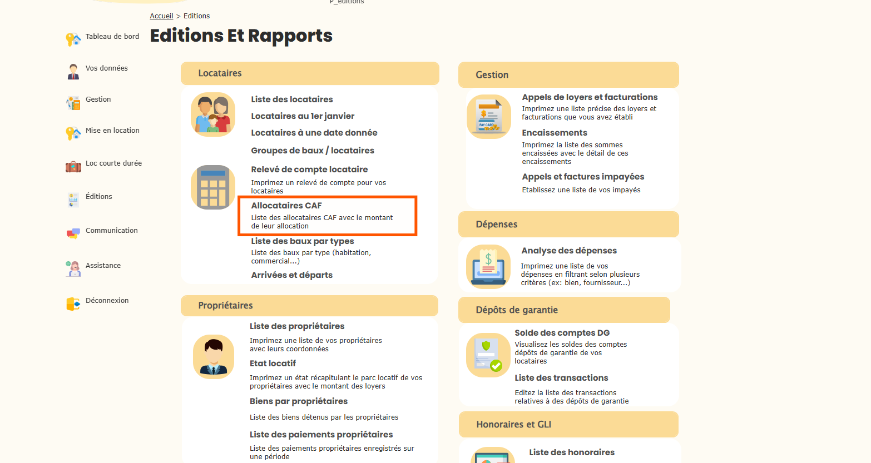Image resolution: width=871 pixels, height=463 pixels.
Task: Click the Tableau de bord key icon
Action: [x=73, y=39]
